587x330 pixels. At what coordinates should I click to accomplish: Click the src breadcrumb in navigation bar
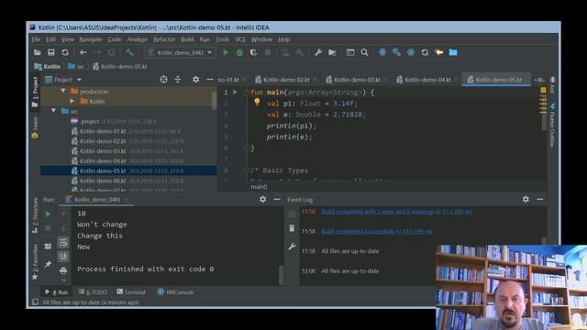tap(77, 67)
